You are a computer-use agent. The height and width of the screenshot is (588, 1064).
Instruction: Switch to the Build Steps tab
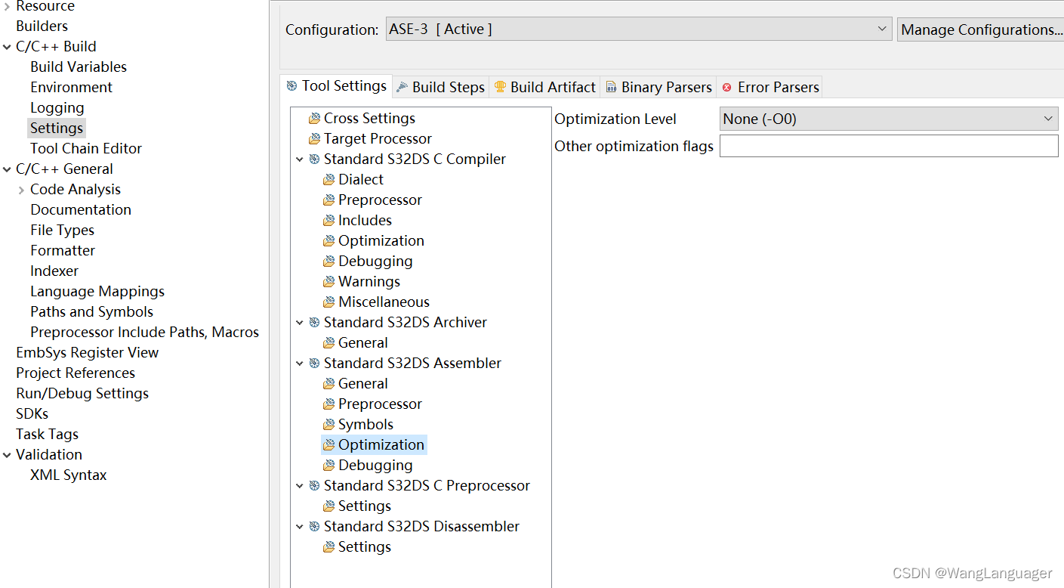pos(440,87)
